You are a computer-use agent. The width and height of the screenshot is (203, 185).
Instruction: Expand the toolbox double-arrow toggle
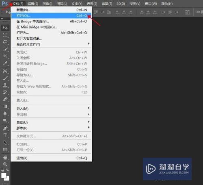pos(2,18)
